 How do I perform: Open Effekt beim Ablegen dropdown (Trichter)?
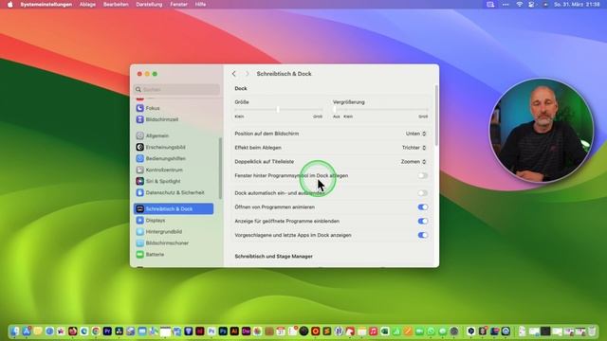(414, 148)
